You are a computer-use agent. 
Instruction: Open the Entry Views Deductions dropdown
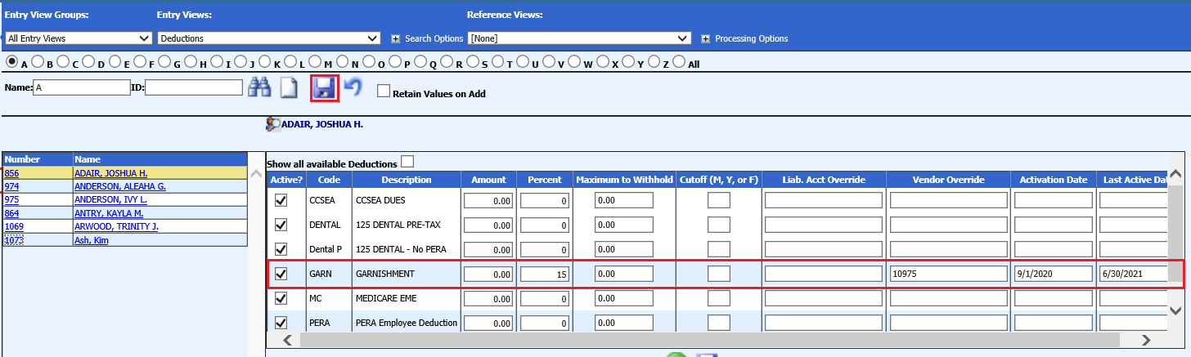coord(269,38)
